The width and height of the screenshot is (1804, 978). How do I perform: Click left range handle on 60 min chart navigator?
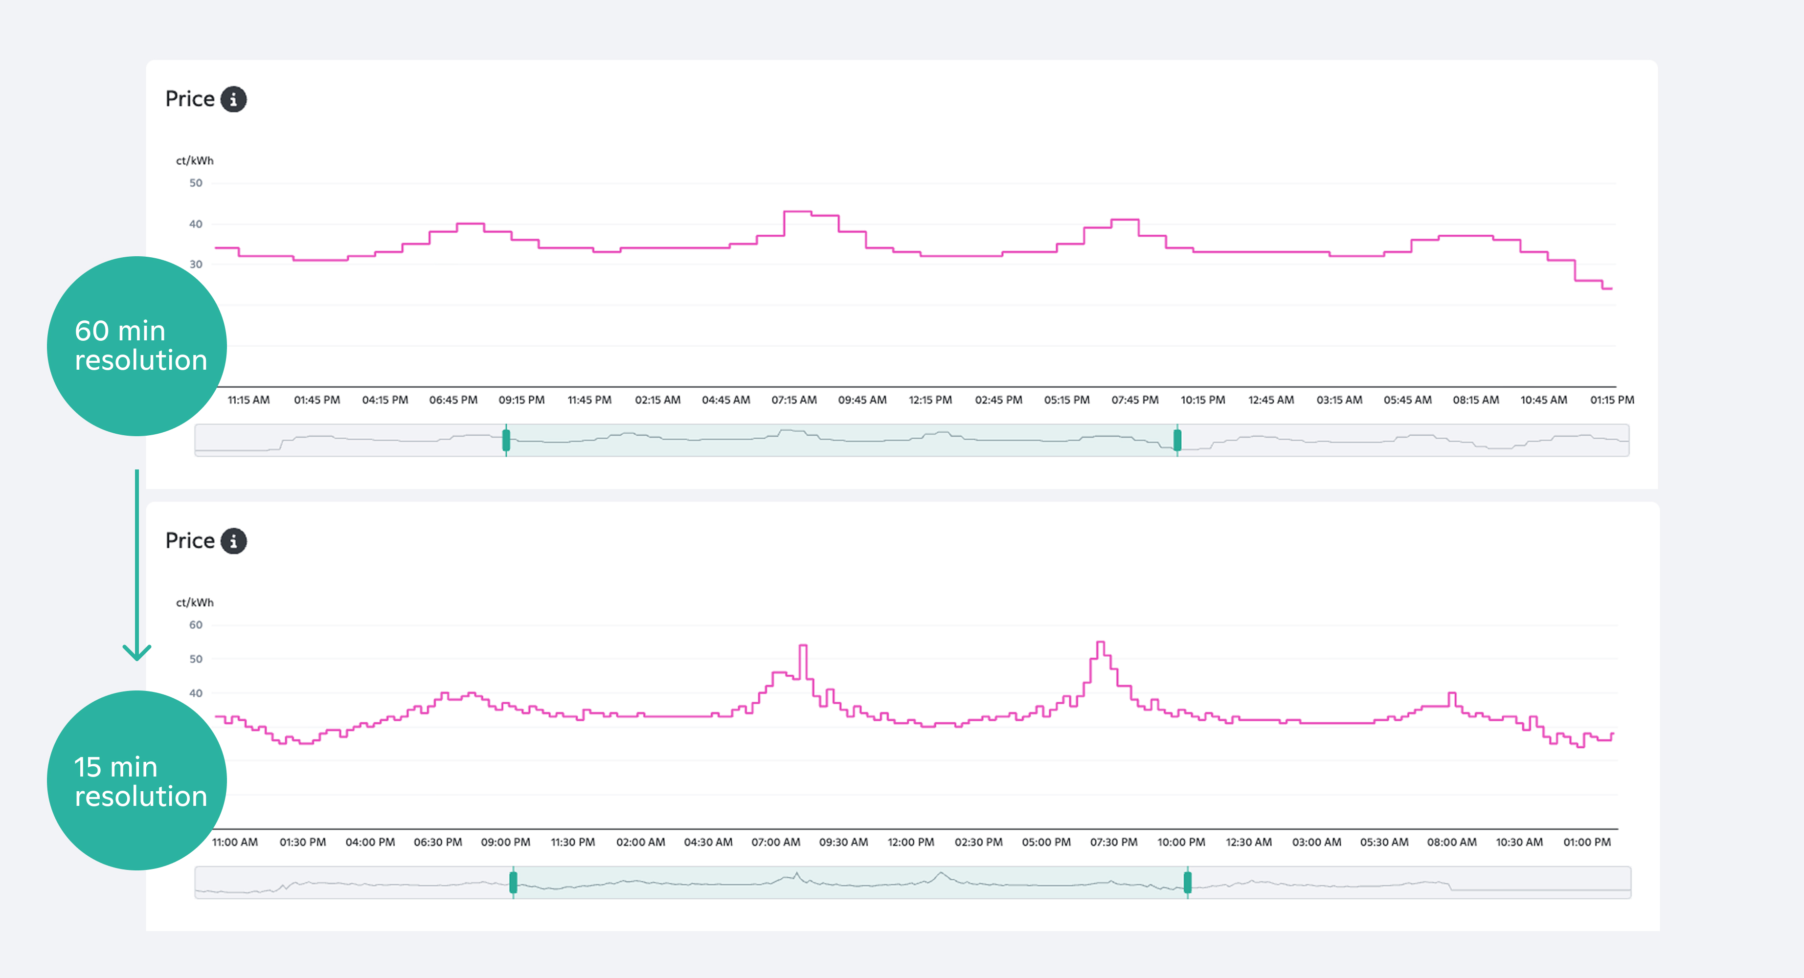[506, 441]
